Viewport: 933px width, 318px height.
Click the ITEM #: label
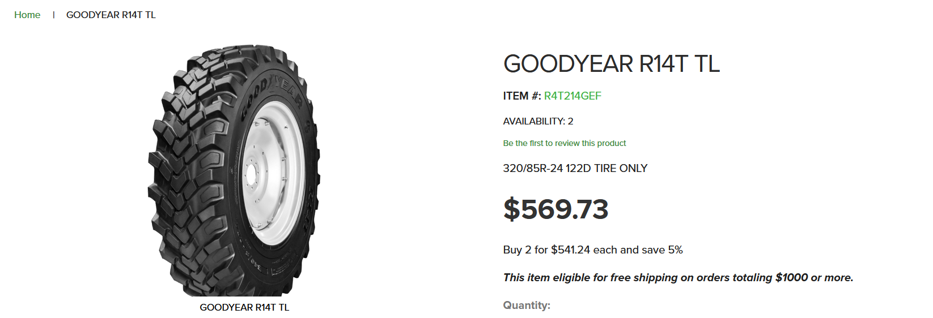pyautogui.click(x=522, y=96)
